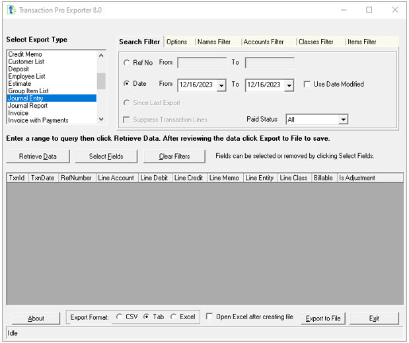Image resolution: width=409 pixels, height=343 pixels.
Task: Toggle the Suppress Transaction Lines checkbox
Action: click(126, 120)
